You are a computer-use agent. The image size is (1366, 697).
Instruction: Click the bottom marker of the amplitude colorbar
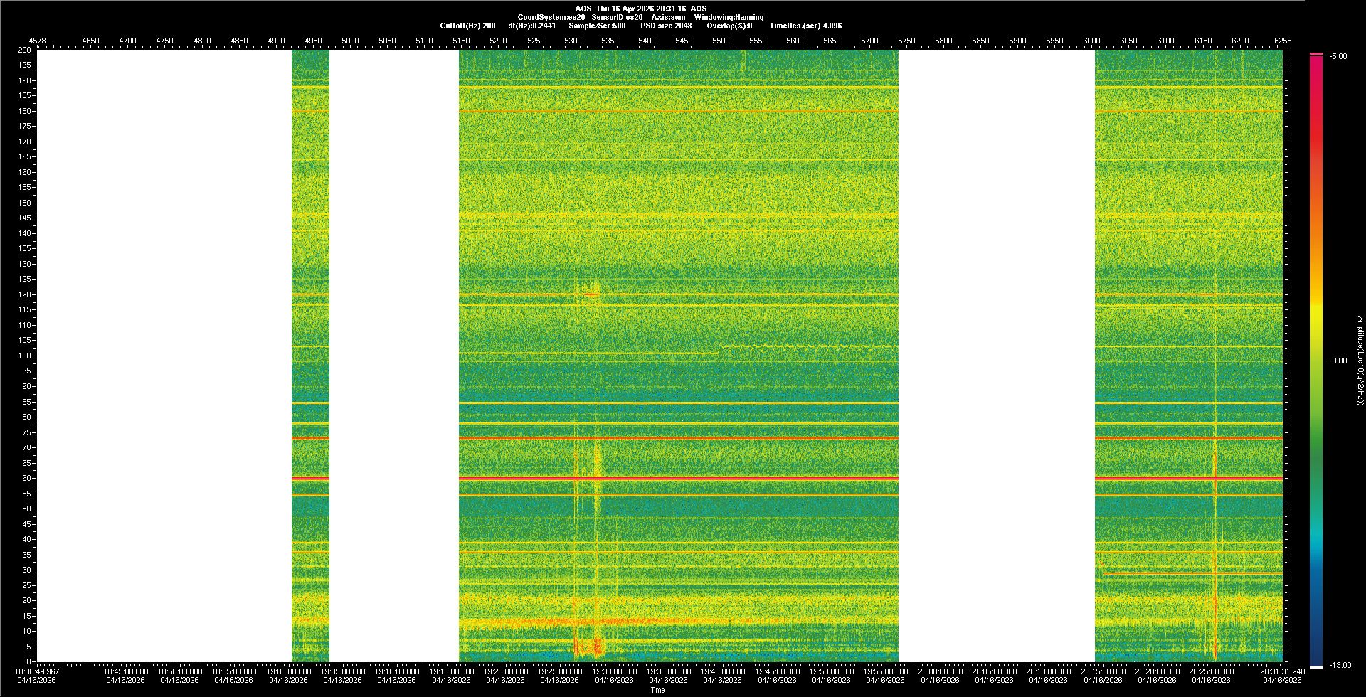tap(1316, 666)
